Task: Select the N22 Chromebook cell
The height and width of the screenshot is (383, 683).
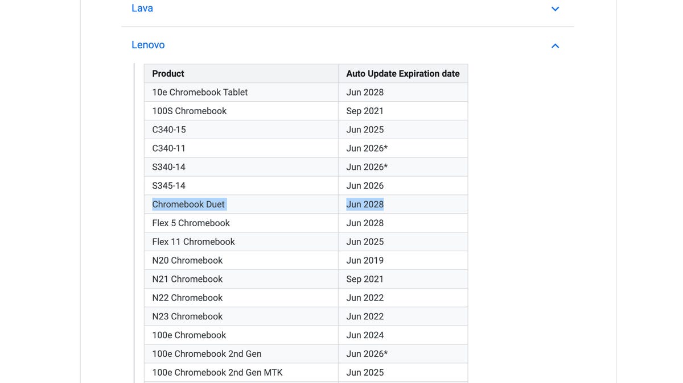Action: pyautogui.click(x=241, y=298)
